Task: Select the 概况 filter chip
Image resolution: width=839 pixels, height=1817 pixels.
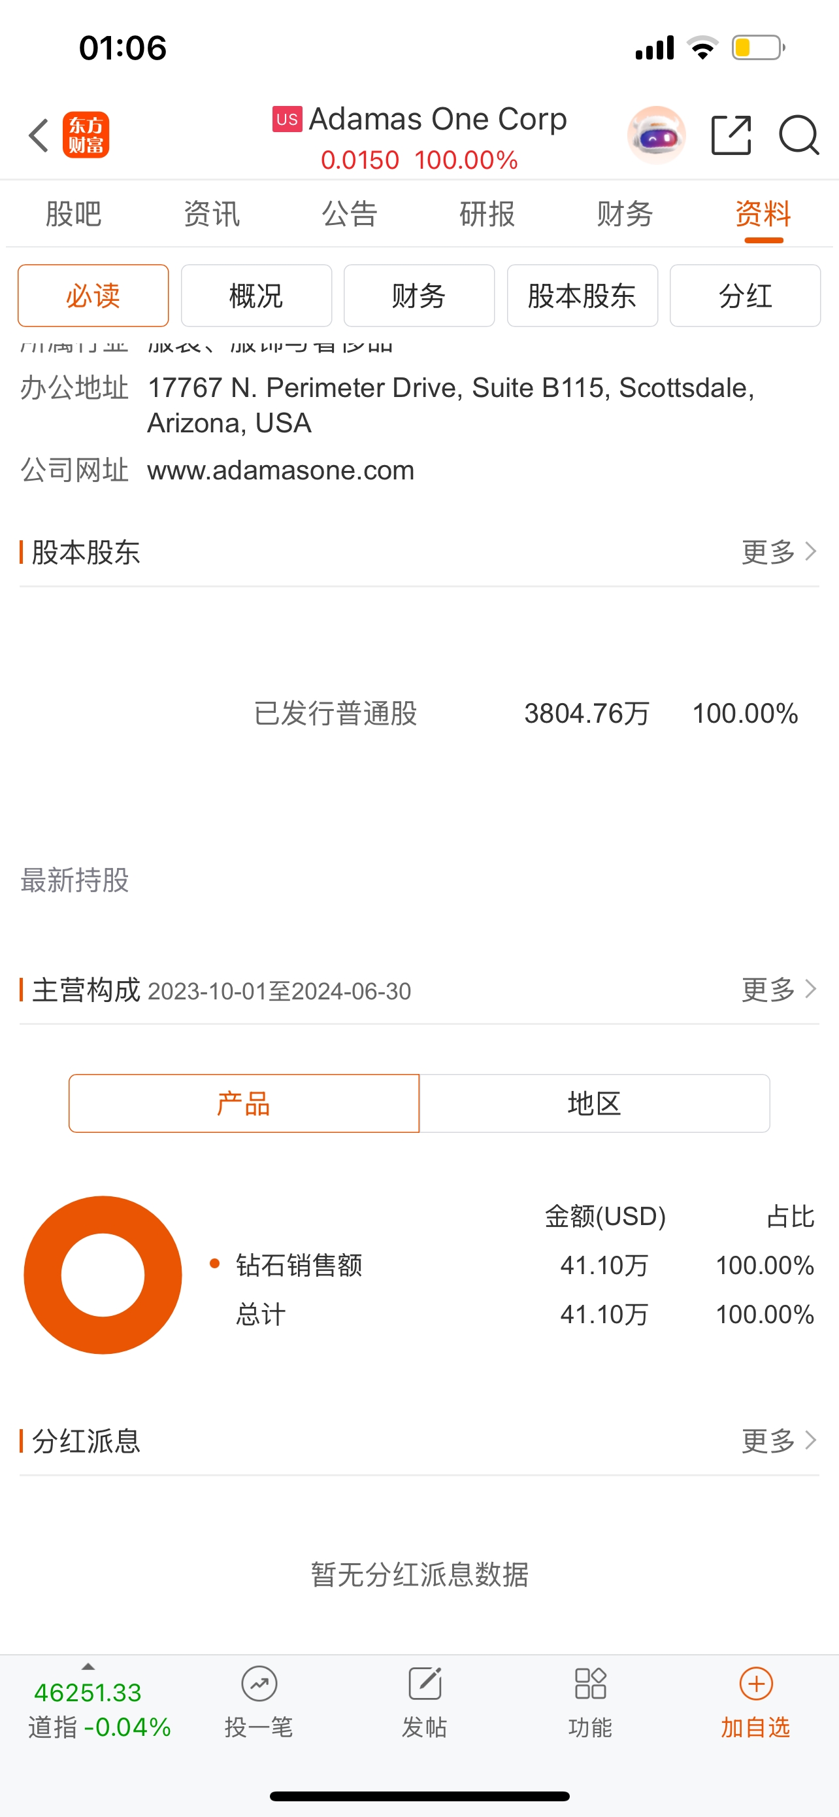Action: (255, 296)
